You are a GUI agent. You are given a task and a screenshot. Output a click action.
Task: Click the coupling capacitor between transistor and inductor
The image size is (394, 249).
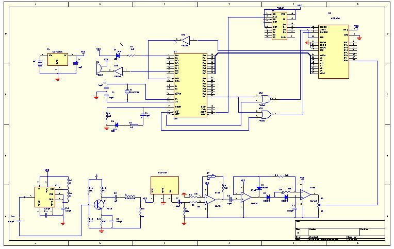coord(116,197)
